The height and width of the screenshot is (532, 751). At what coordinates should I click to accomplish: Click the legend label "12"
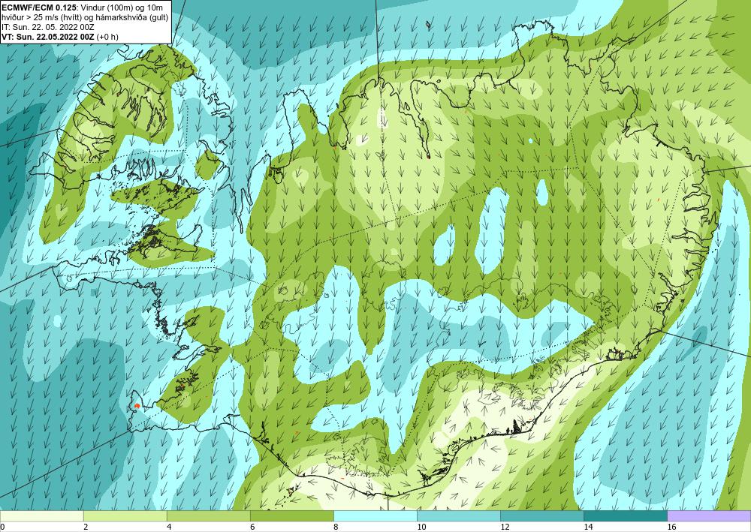(x=505, y=527)
